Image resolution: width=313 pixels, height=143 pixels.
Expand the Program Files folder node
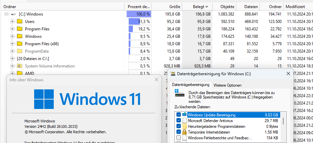13,29
